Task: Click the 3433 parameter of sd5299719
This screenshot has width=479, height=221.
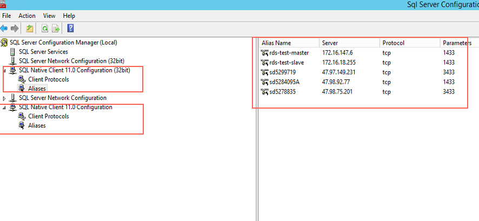Action: 449,72
